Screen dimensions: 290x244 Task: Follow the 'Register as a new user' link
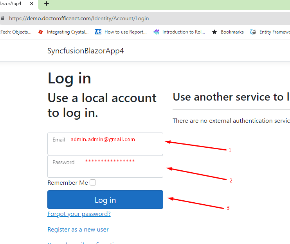[78, 230]
